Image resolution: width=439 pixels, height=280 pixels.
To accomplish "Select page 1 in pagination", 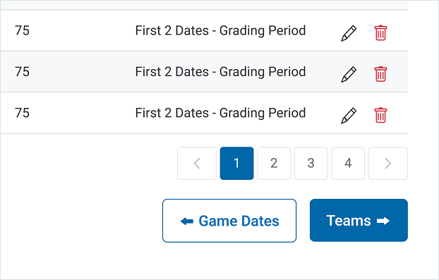I will pyautogui.click(x=237, y=164).
